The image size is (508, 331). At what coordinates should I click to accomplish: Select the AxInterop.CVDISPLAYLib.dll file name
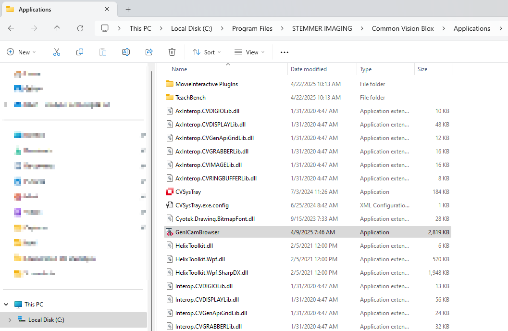pyautogui.click(x=210, y=125)
